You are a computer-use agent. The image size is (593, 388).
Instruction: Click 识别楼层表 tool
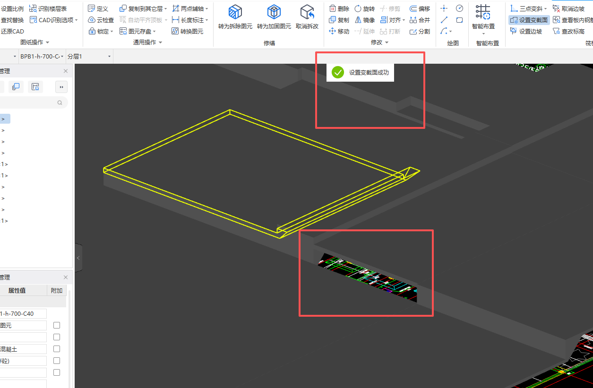point(48,8)
